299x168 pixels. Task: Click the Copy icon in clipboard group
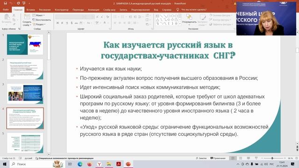14,20
